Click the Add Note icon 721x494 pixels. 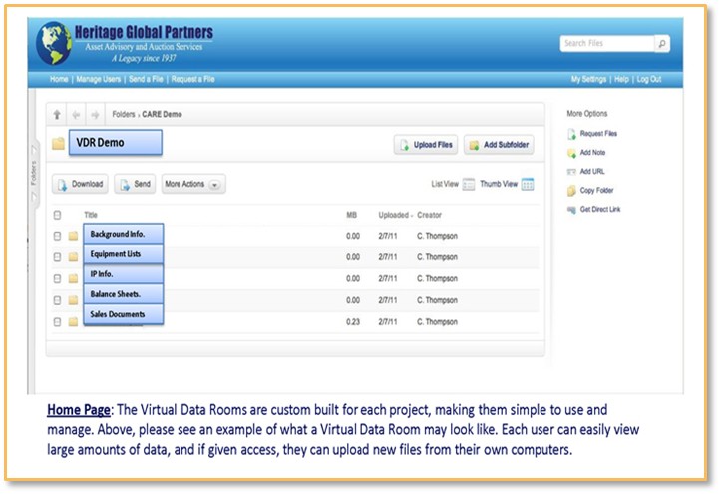(571, 153)
